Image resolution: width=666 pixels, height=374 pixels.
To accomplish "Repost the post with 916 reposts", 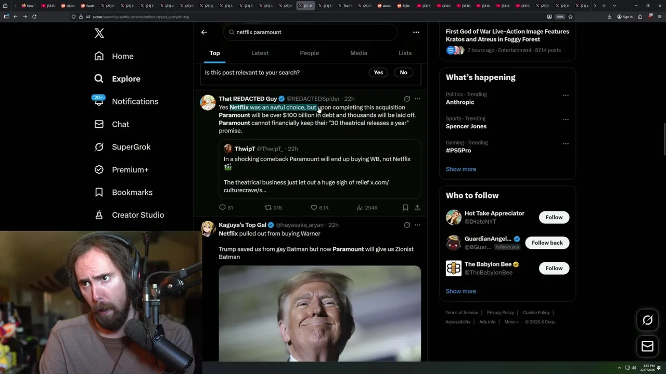I will point(273,208).
